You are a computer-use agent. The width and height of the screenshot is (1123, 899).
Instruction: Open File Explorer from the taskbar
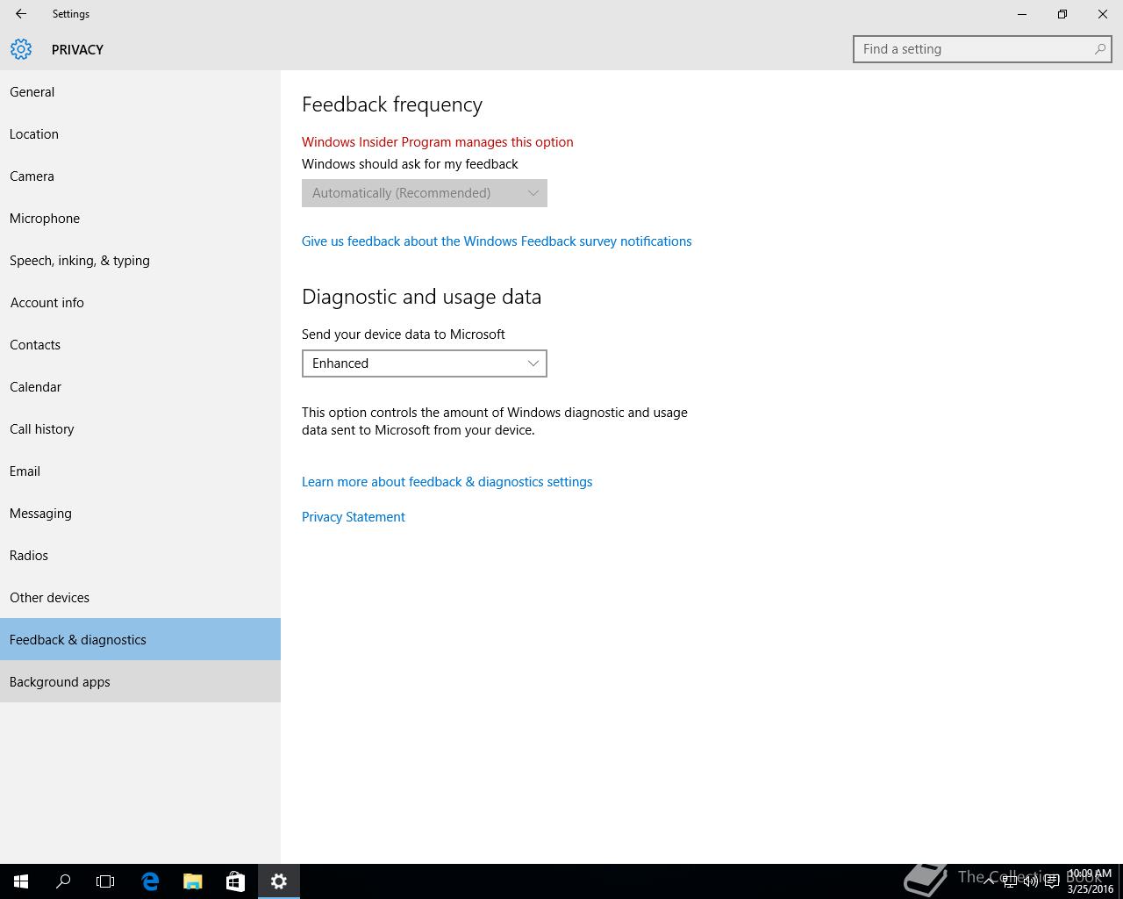click(192, 881)
